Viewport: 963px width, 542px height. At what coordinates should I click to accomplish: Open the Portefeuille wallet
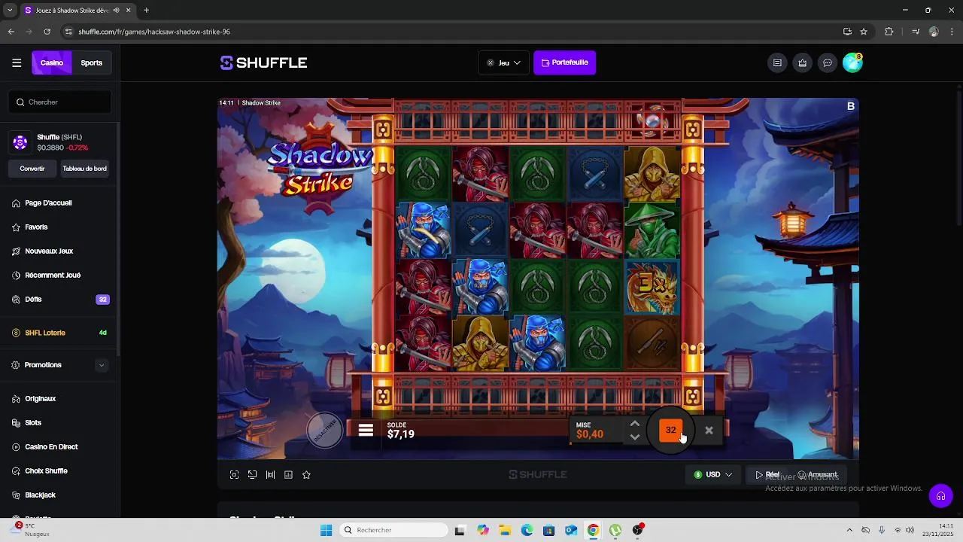point(565,63)
